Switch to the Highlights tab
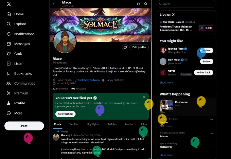Viewport: 231px width, 159px height. point(93,124)
